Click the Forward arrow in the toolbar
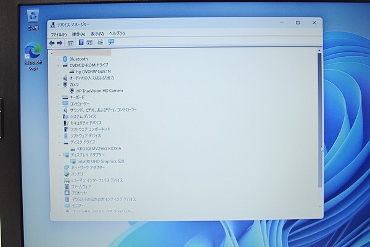Image resolution: width=370 pixels, height=247 pixels. click(x=60, y=43)
